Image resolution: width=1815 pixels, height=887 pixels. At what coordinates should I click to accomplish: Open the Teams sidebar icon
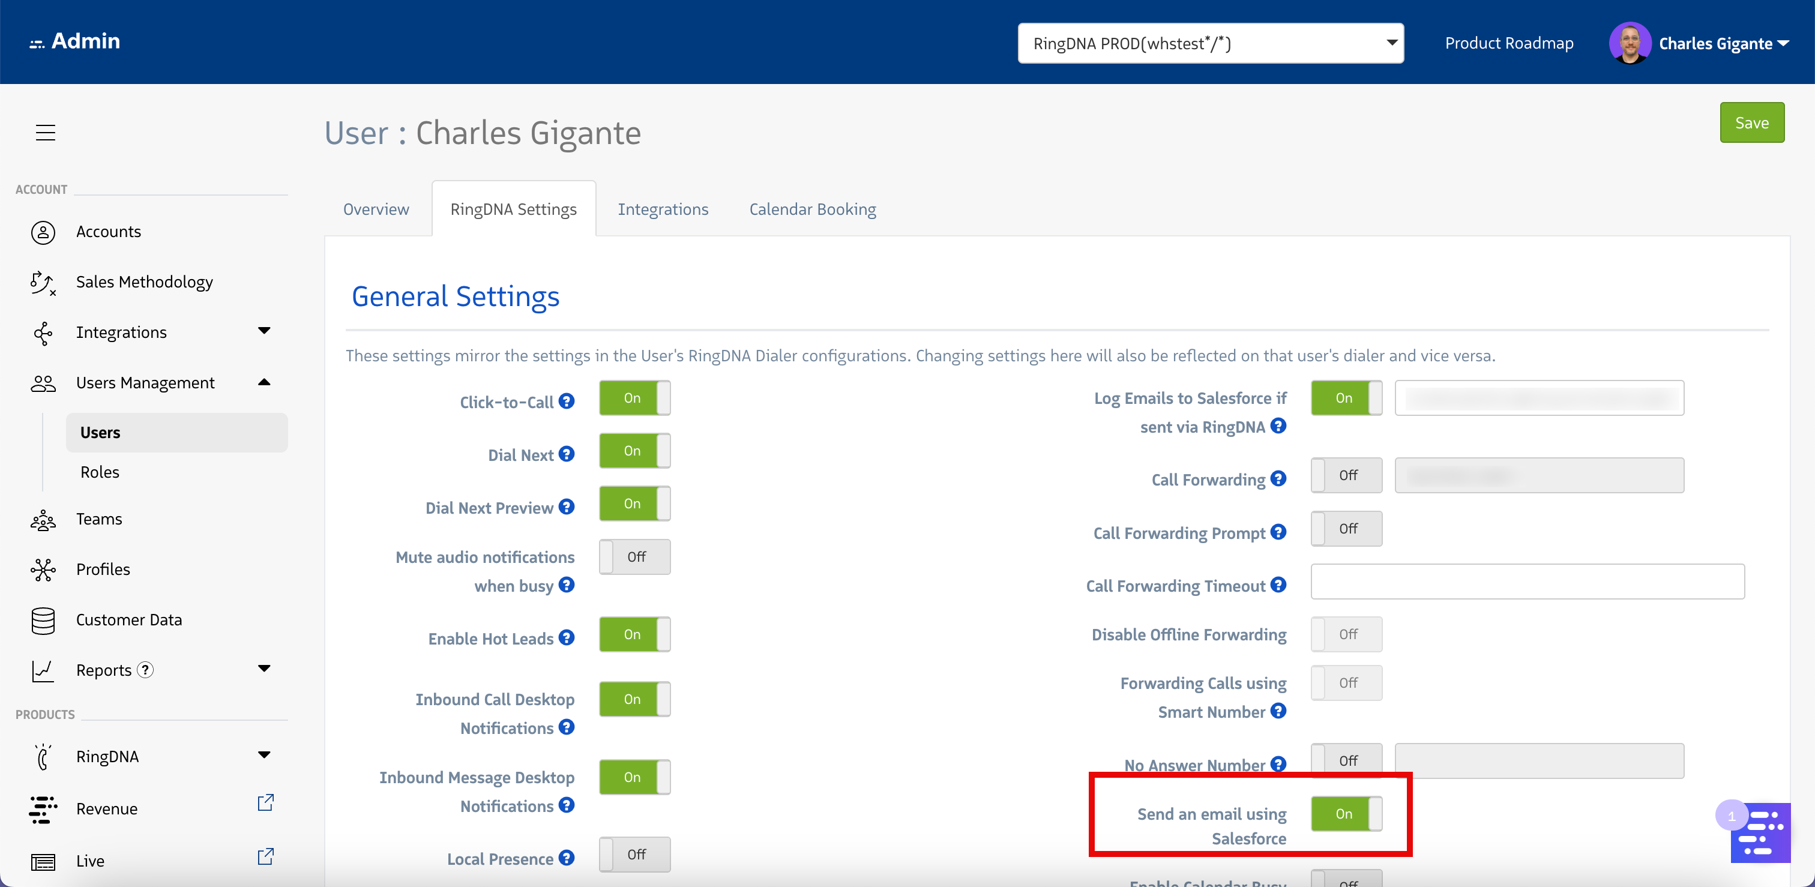point(43,520)
